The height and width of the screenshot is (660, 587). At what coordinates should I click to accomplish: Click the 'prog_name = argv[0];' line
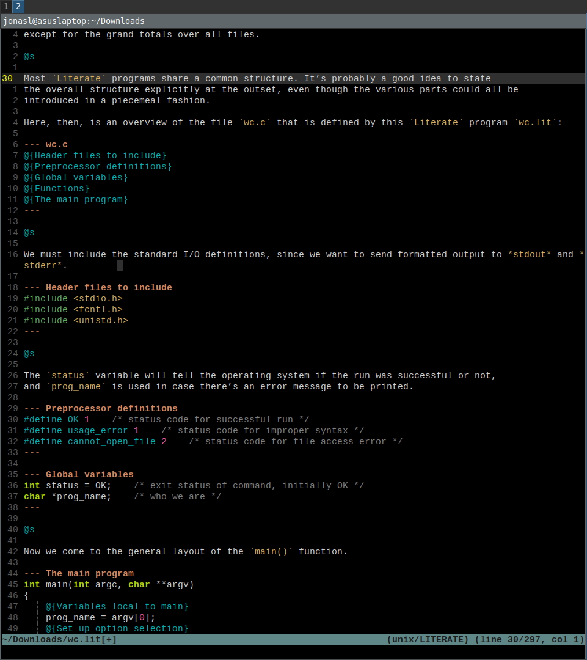[x=101, y=617]
